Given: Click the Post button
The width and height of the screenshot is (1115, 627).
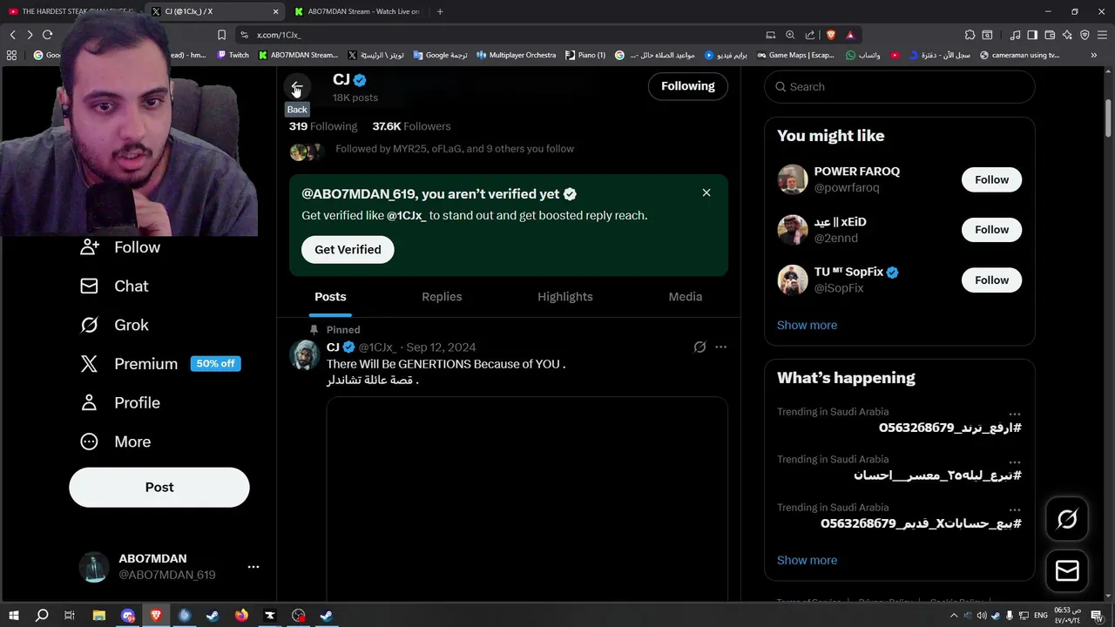Looking at the screenshot, I should (159, 488).
